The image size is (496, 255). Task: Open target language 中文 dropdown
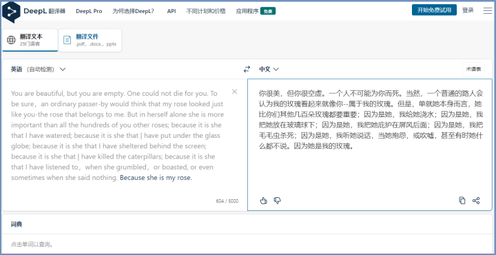click(x=269, y=69)
